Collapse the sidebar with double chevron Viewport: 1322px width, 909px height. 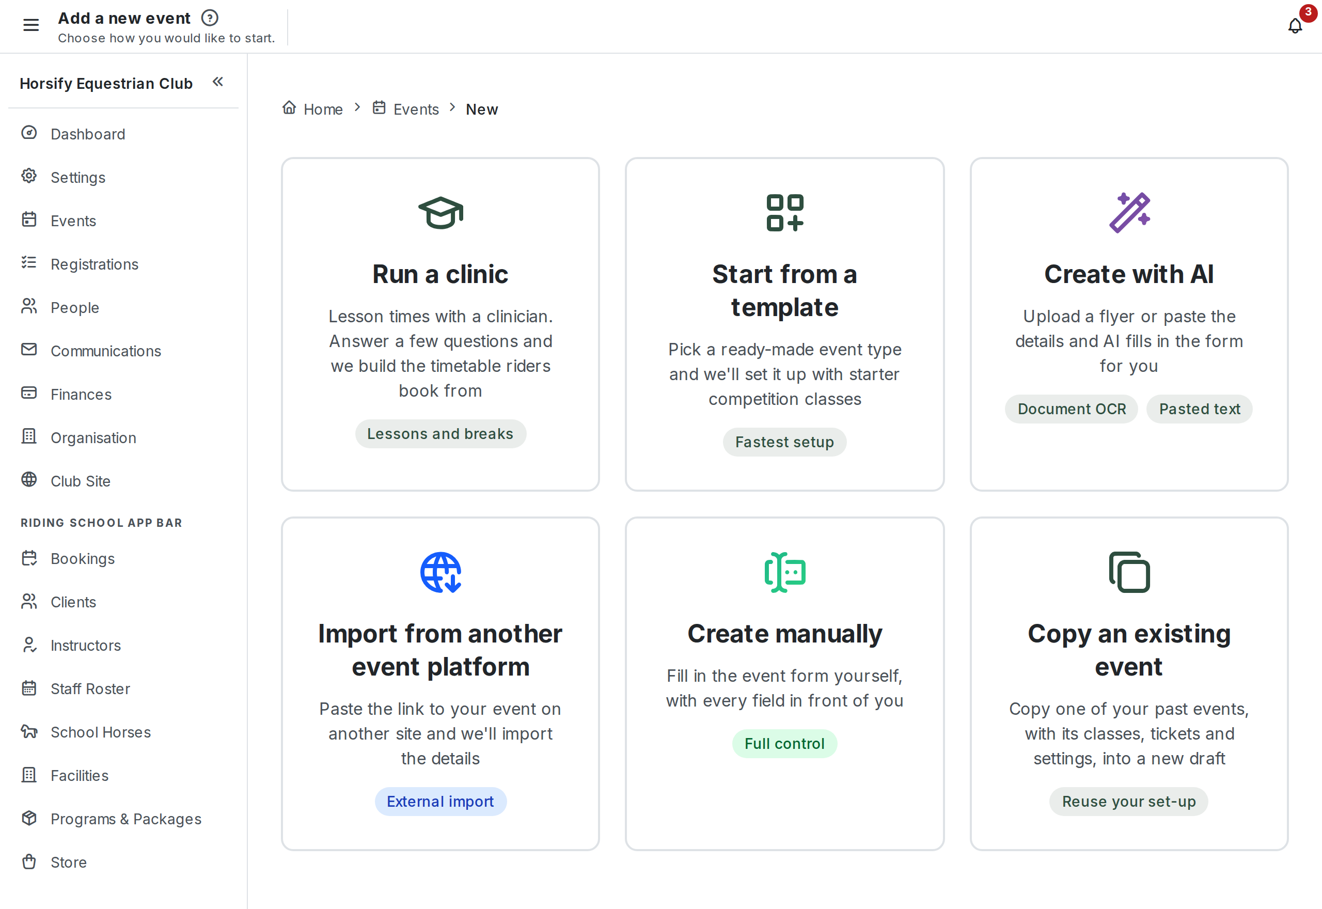[217, 82]
